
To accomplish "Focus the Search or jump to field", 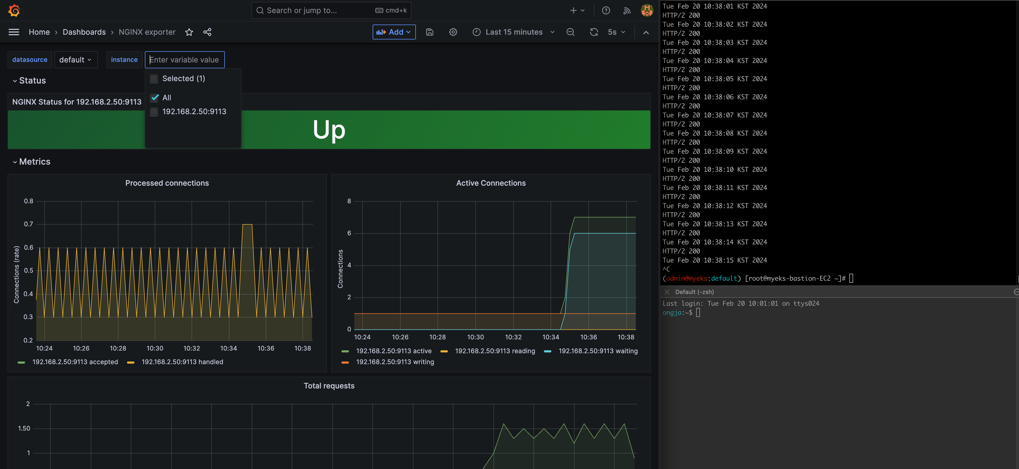I will click(x=331, y=11).
